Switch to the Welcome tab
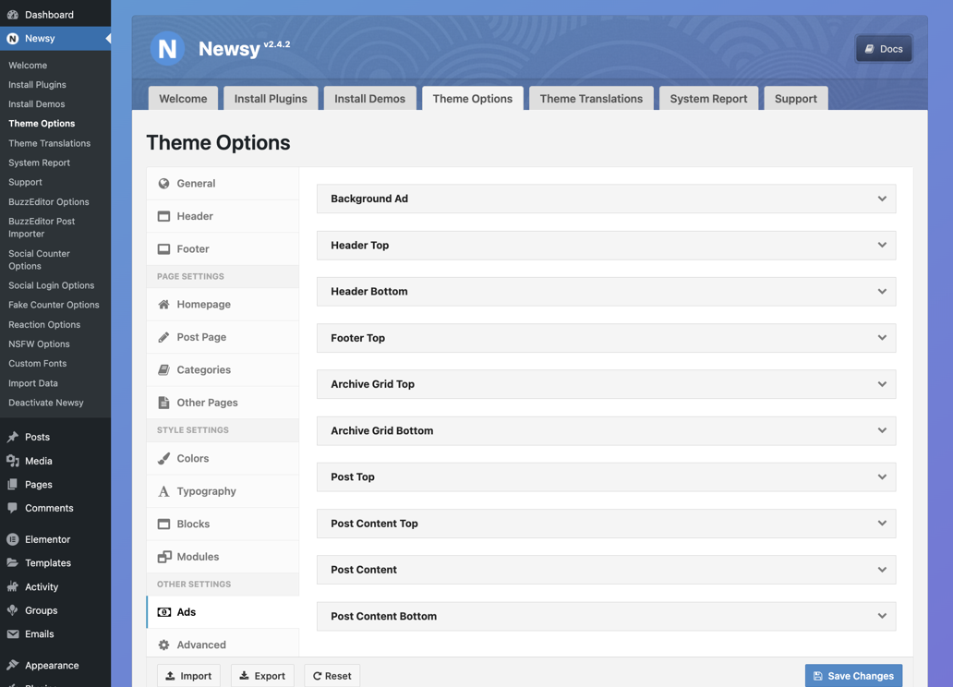953x687 pixels. pyautogui.click(x=183, y=99)
